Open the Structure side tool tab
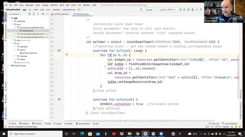 click(x=6, y=86)
